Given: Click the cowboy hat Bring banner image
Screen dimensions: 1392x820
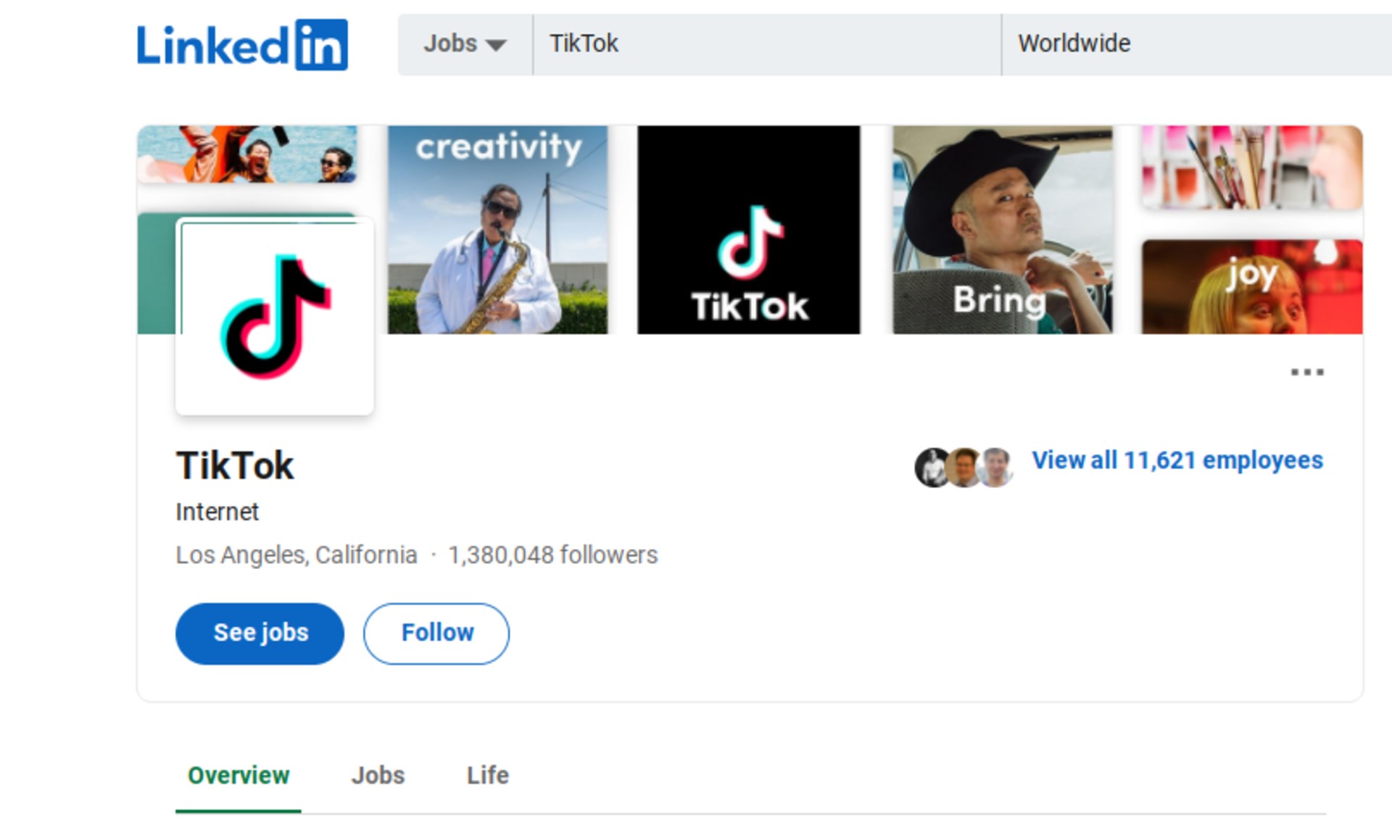Looking at the screenshot, I should [x=1002, y=230].
